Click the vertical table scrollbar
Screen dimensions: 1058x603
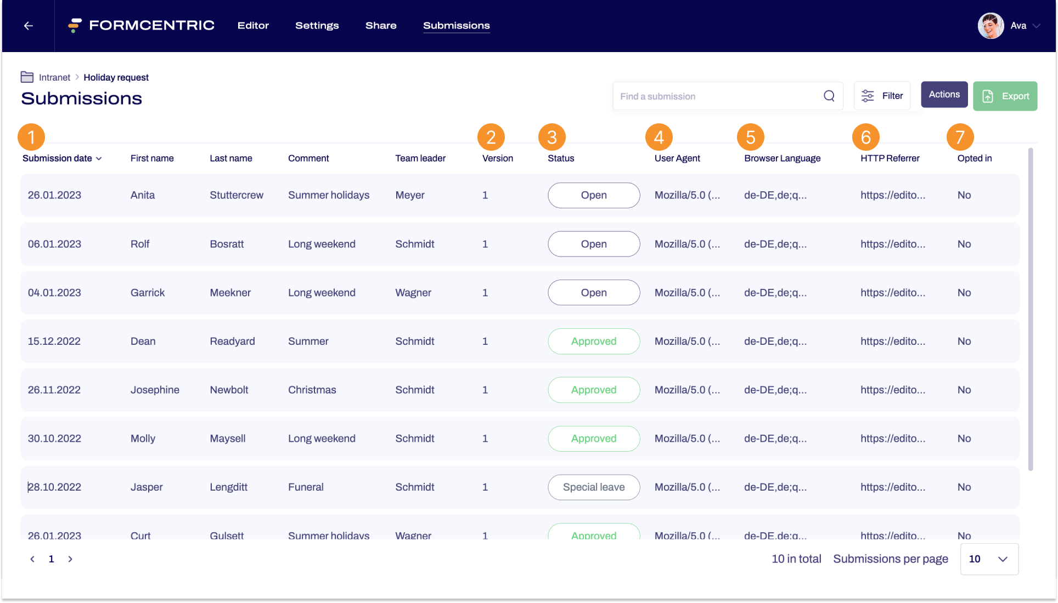(x=1030, y=307)
